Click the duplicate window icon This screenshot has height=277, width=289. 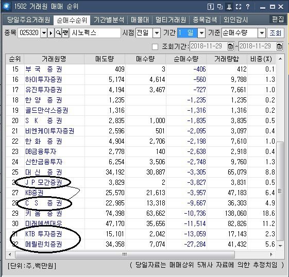click(220, 7)
